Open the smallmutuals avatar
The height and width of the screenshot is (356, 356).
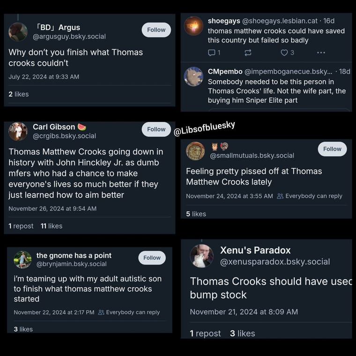point(195,151)
